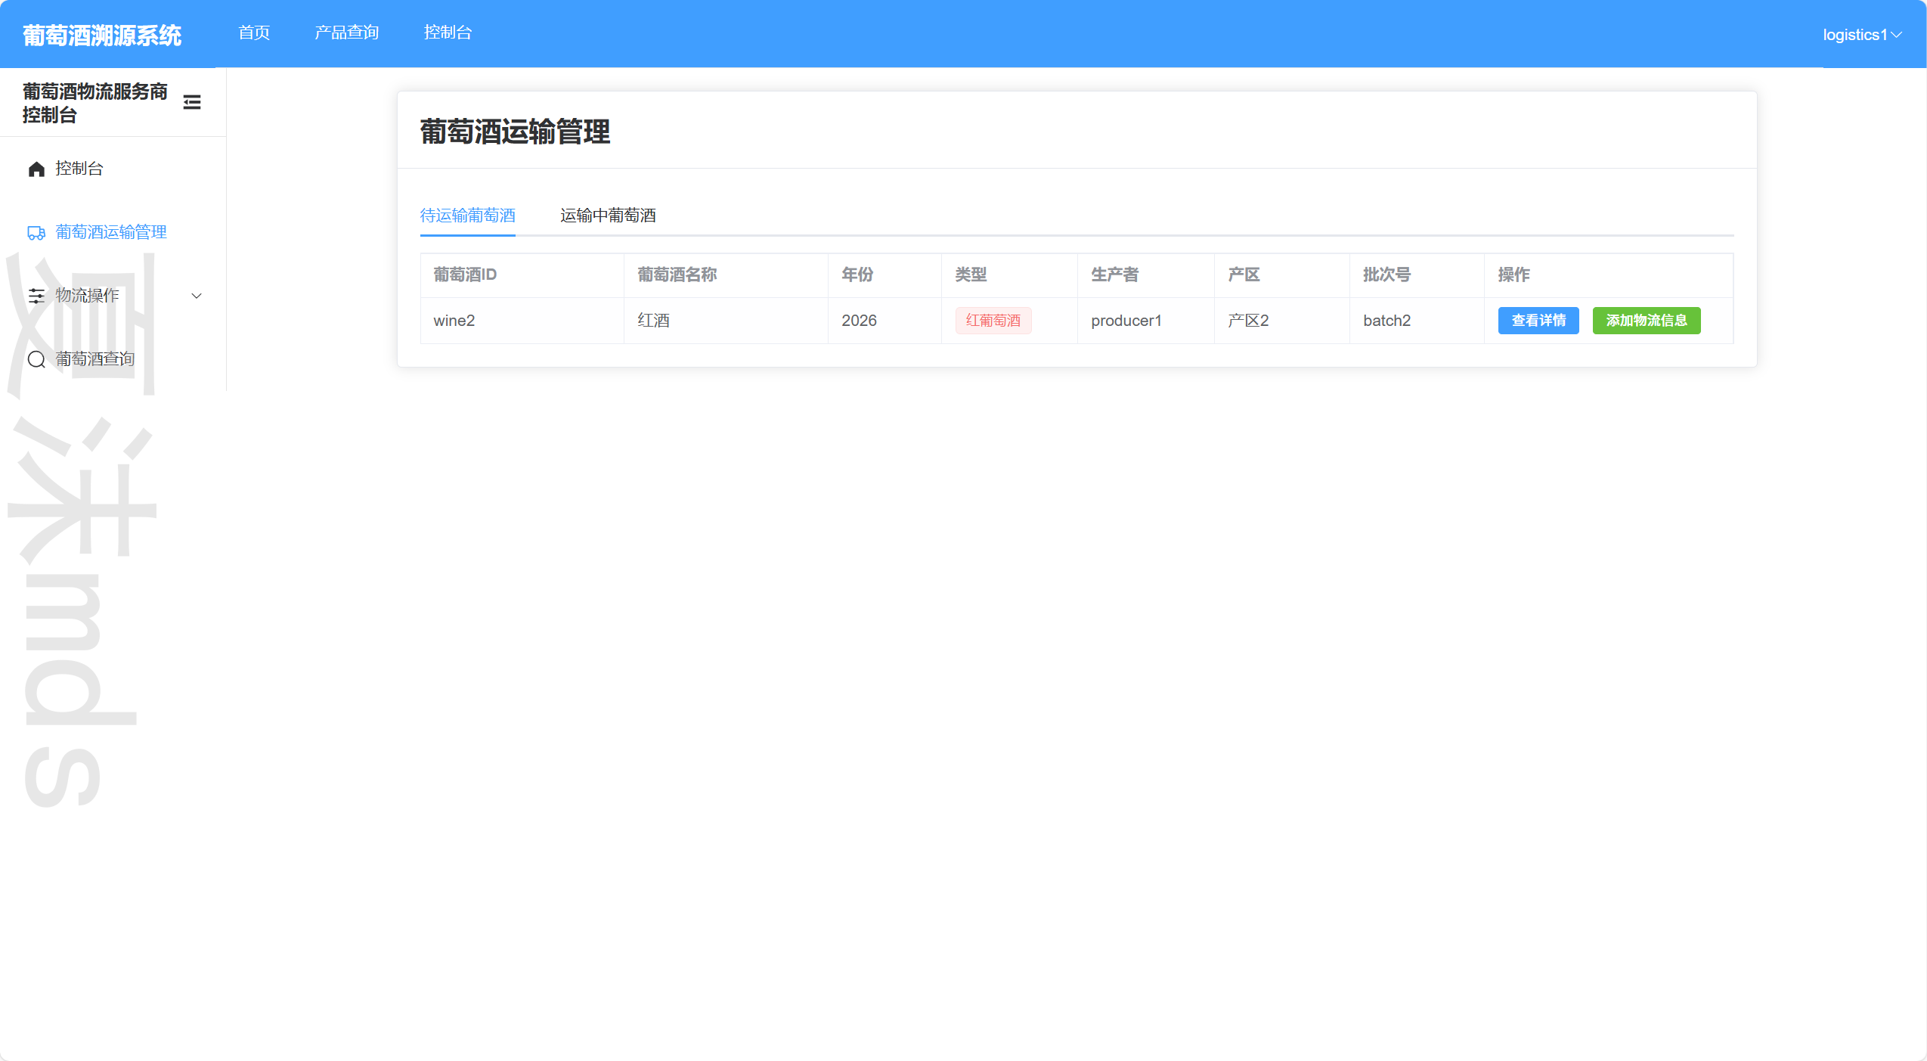Click the sliders icon beside 物流操作

36,296
